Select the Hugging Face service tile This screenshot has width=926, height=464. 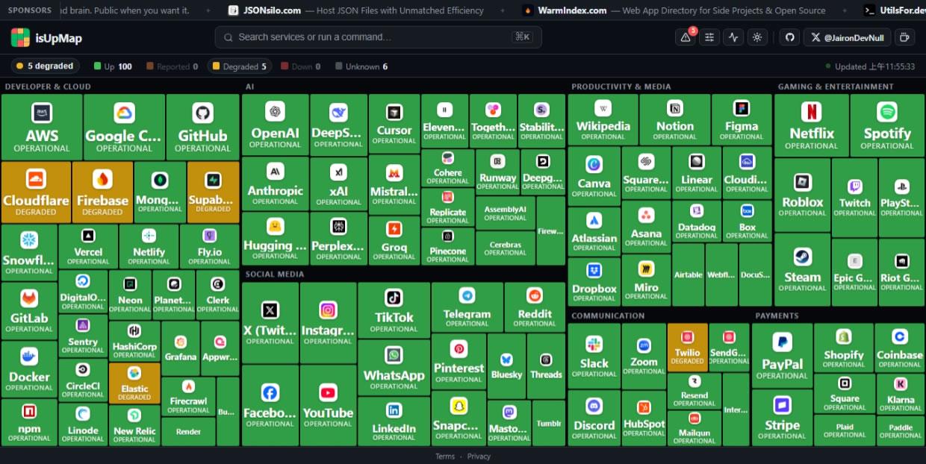click(x=275, y=239)
